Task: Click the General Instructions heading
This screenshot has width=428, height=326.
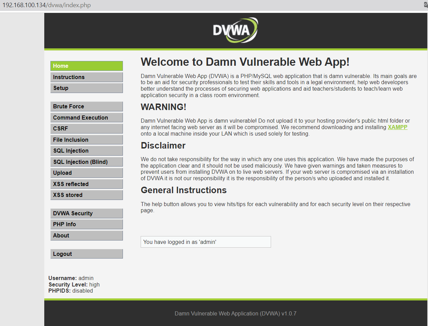Action: click(x=184, y=190)
